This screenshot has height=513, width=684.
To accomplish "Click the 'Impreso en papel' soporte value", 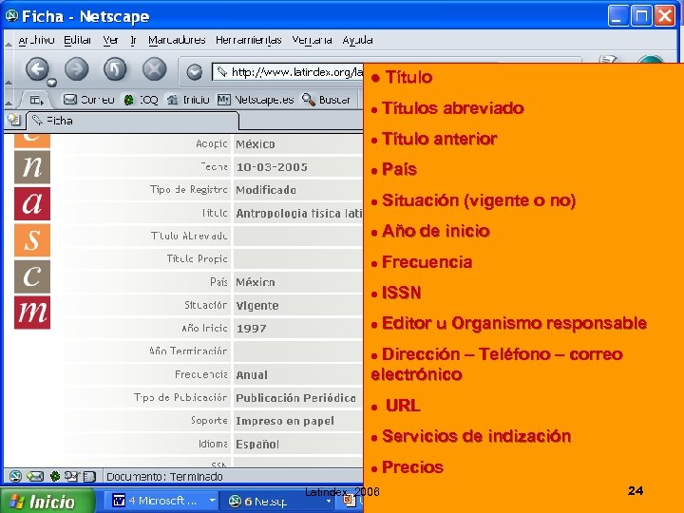I will point(285,422).
